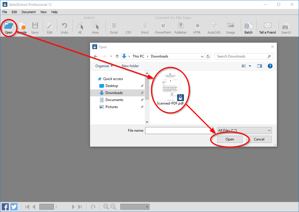Image resolution: width=299 pixels, height=212 pixels.
Task: Convert to AutoCAD icon
Action: click(214, 26)
